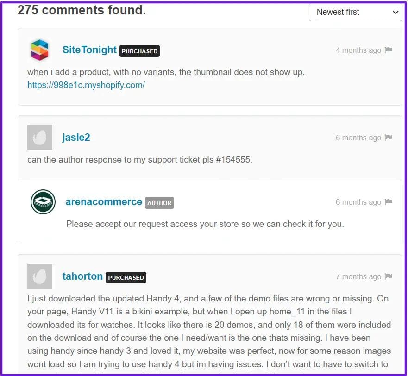Flag the arenacommerce author reply
This screenshot has width=408, height=376.
click(389, 202)
